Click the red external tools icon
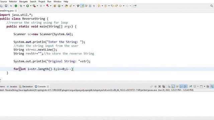This screenshot has height=120, width=214. pyautogui.click(x=47, y=6)
